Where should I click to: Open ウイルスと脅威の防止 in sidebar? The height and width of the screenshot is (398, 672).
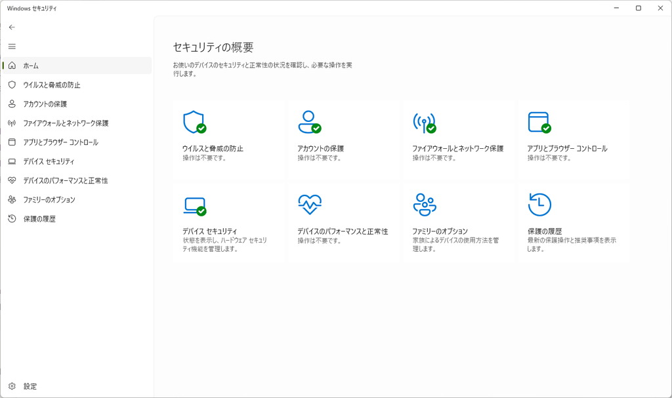click(x=77, y=85)
